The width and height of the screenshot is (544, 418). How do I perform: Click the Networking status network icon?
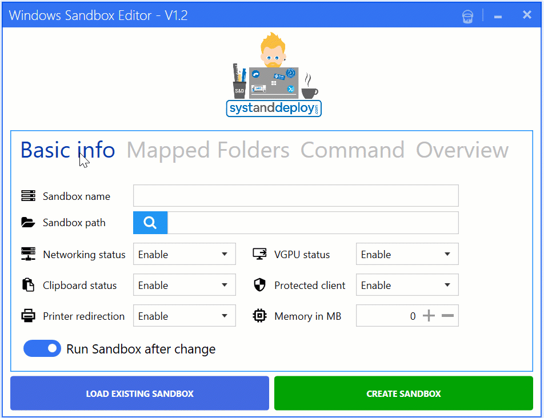click(x=29, y=254)
